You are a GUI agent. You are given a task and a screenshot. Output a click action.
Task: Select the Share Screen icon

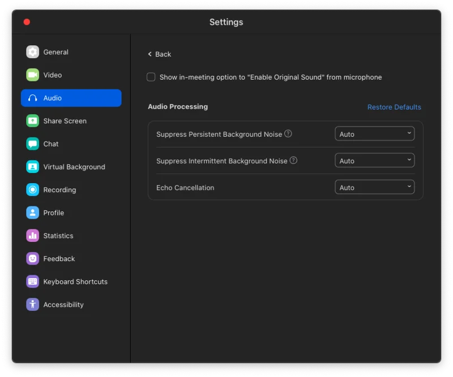pos(33,121)
